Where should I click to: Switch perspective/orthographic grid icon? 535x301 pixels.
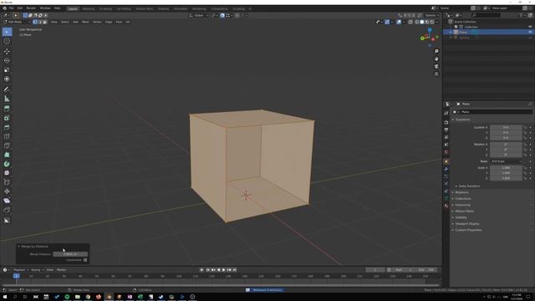point(436,74)
